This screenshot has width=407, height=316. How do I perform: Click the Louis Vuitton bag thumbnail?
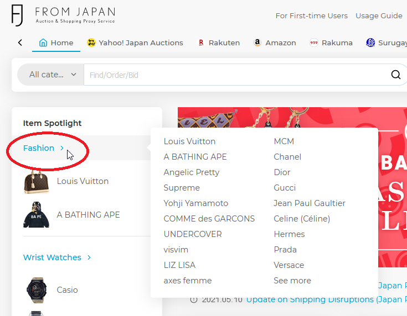coord(37,182)
